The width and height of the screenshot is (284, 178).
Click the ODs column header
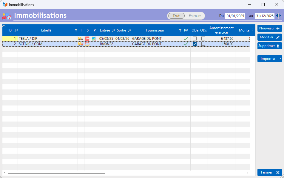click(203, 30)
